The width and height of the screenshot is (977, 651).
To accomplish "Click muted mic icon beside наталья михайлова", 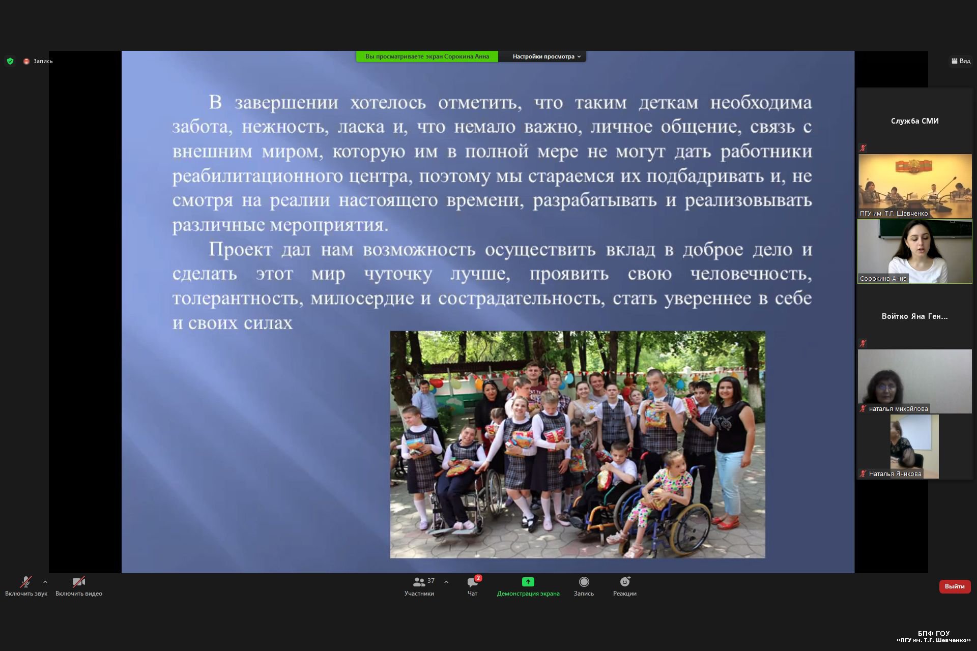I will tap(863, 408).
